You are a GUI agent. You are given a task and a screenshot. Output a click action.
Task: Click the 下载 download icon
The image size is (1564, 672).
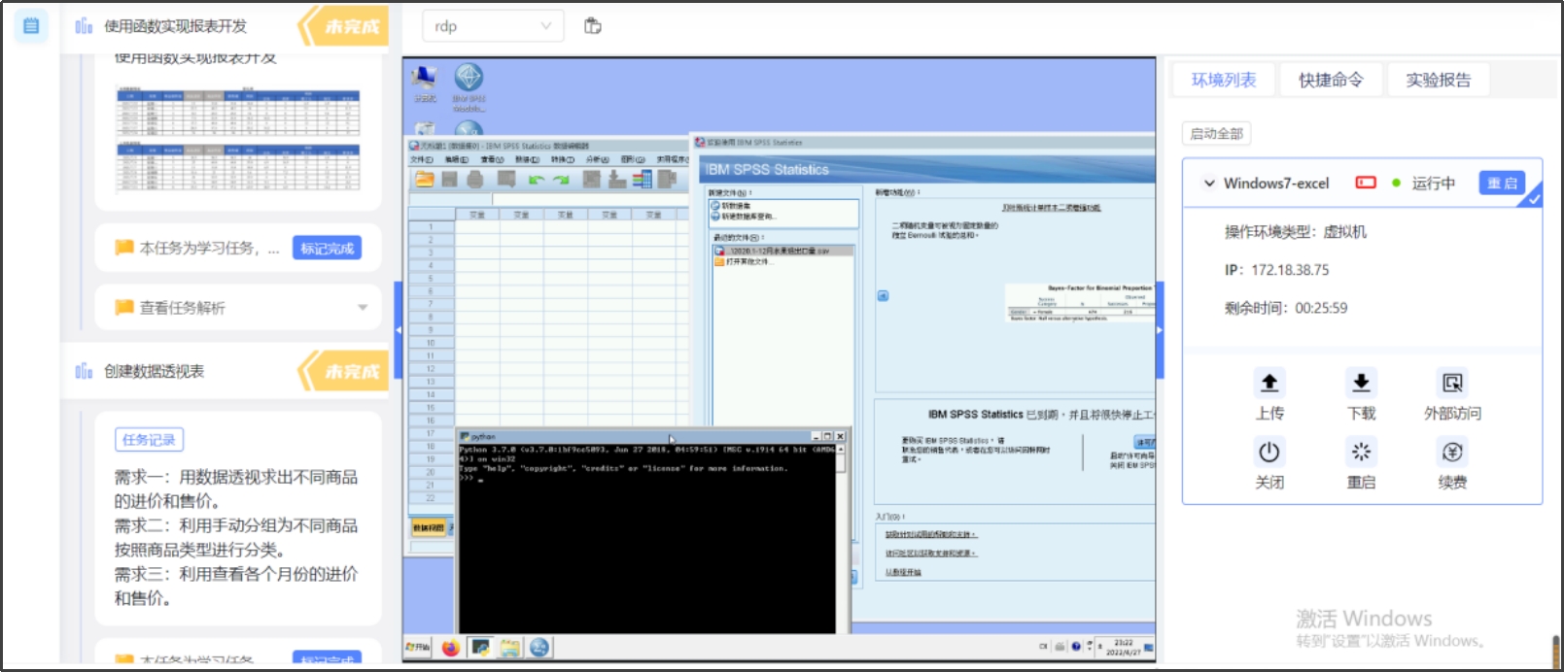[x=1361, y=383]
